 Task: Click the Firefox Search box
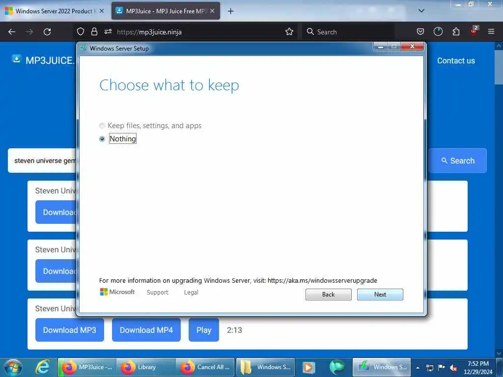click(x=348, y=32)
